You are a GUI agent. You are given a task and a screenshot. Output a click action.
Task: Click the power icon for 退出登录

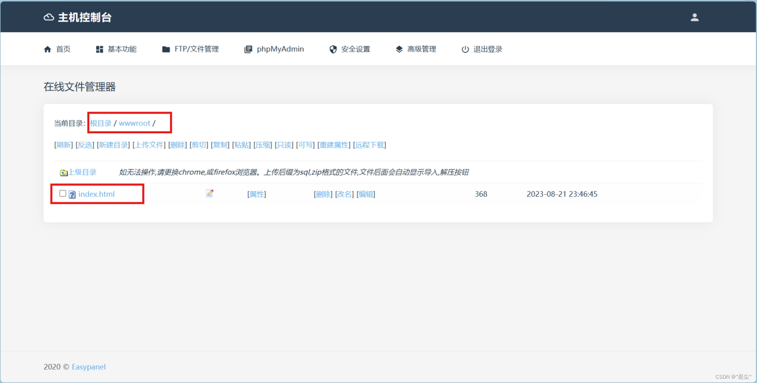(x=465, y=49)
